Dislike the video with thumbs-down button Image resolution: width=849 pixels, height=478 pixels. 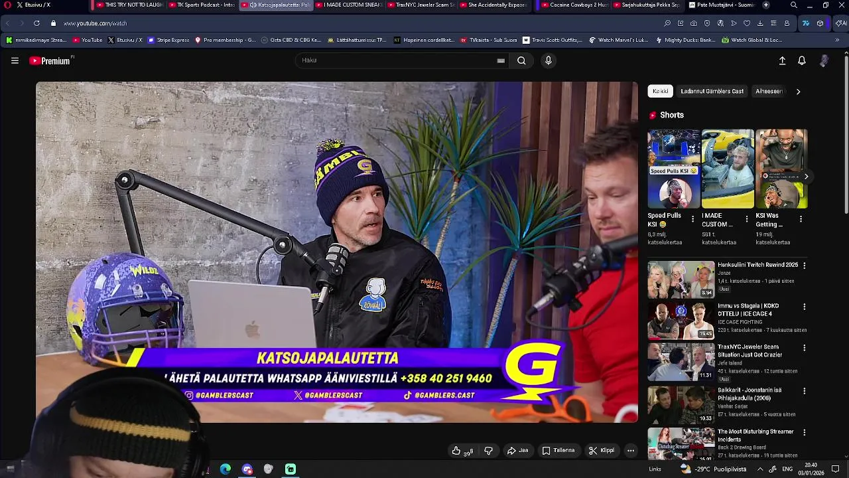tap(489, 451)
